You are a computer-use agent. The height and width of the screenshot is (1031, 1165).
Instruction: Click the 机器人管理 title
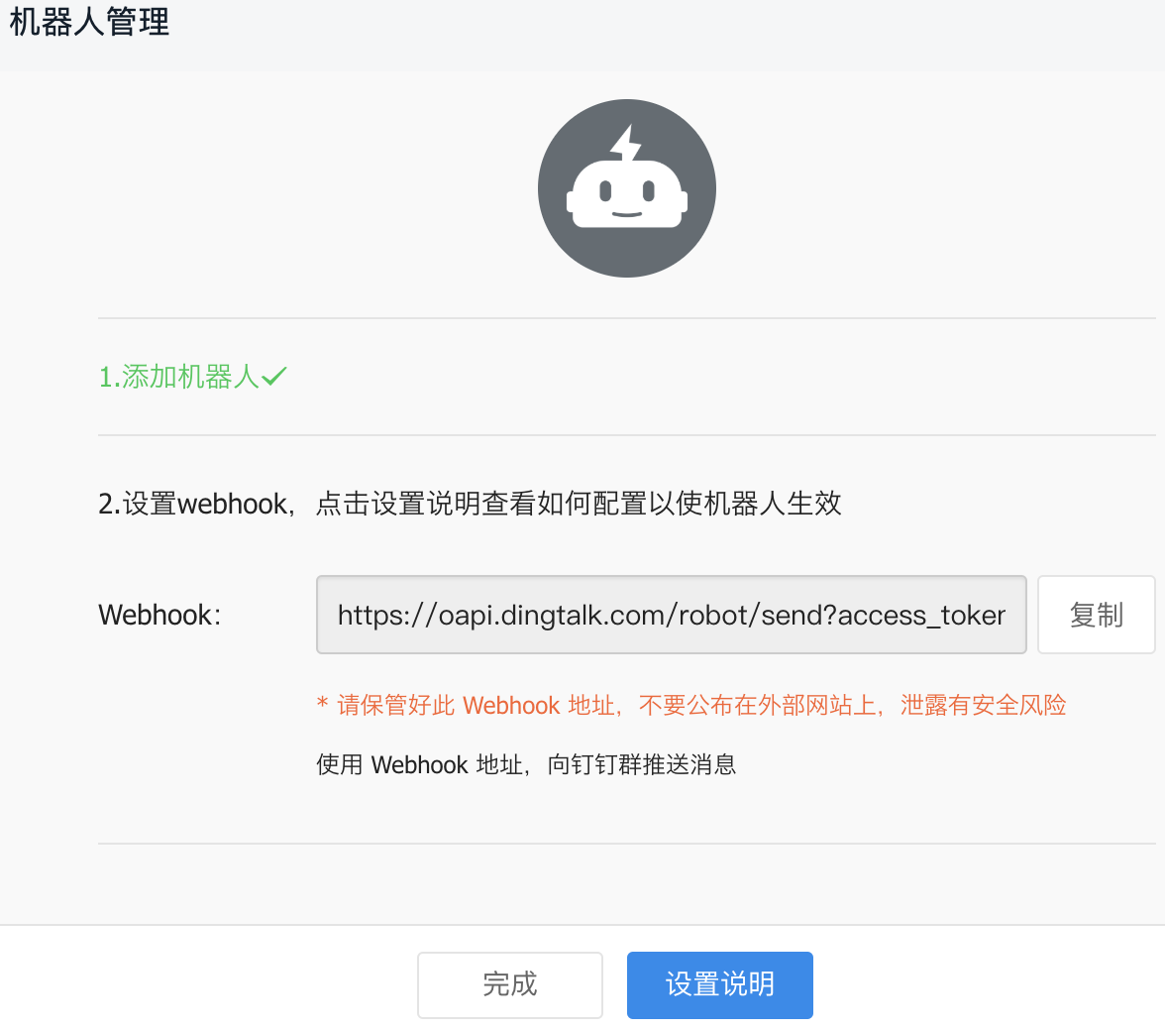pos(89,22)
